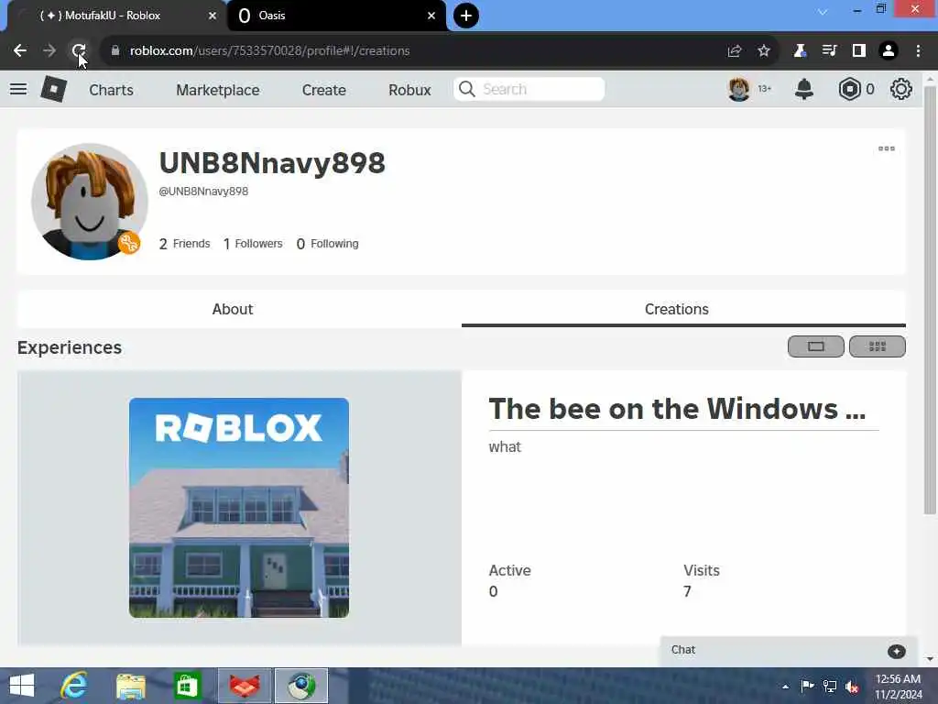Go to Marketplace
Viewport: 938px width, 704px height.
coord(218,90)
